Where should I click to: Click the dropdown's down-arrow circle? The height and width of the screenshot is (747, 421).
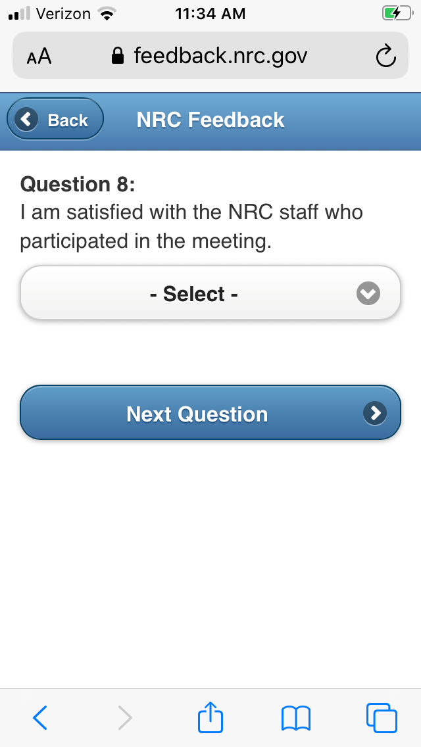click(x=368, y=294)
